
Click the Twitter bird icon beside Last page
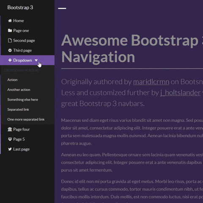pyautogui.click(x=10, y=149)
